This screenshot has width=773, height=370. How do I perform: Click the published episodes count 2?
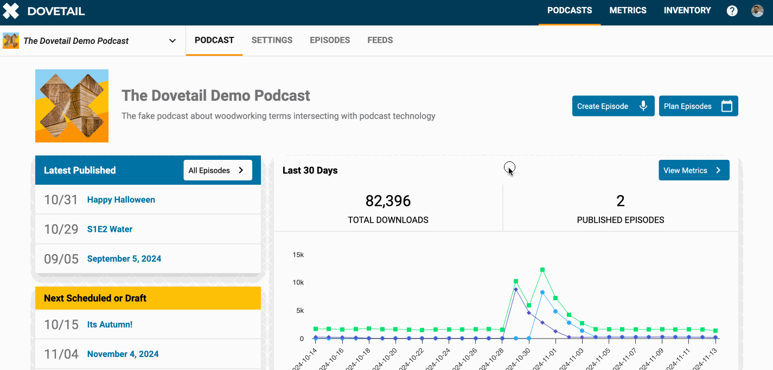(x=621, y=201)
